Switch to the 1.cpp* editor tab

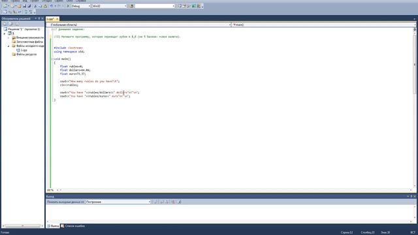[x=51, y=19]
